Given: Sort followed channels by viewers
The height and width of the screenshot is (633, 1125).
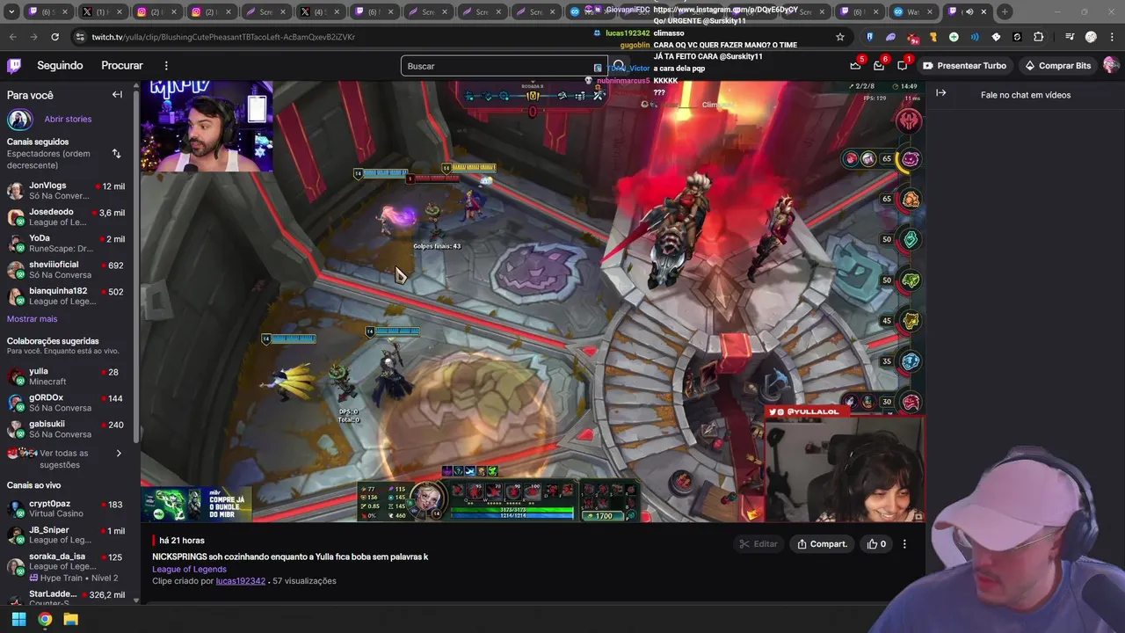Looking at the screenshot, I should [x=116, y=154].
